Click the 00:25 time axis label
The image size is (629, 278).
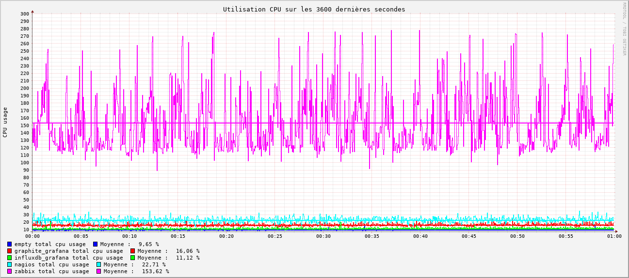(275, 236)
